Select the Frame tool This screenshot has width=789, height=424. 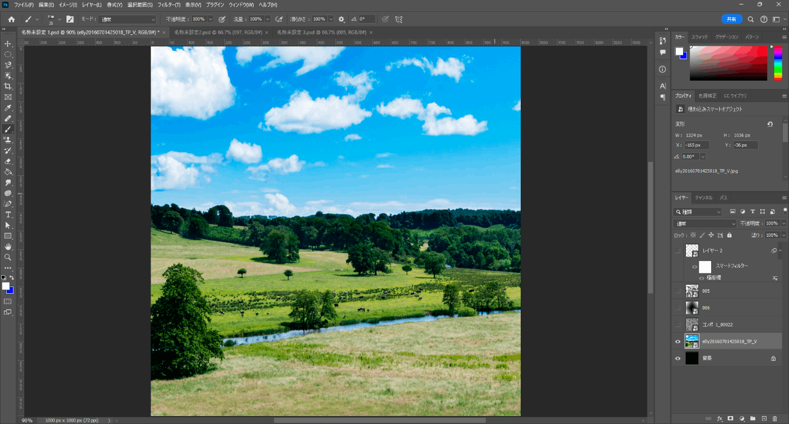[8, 97]
